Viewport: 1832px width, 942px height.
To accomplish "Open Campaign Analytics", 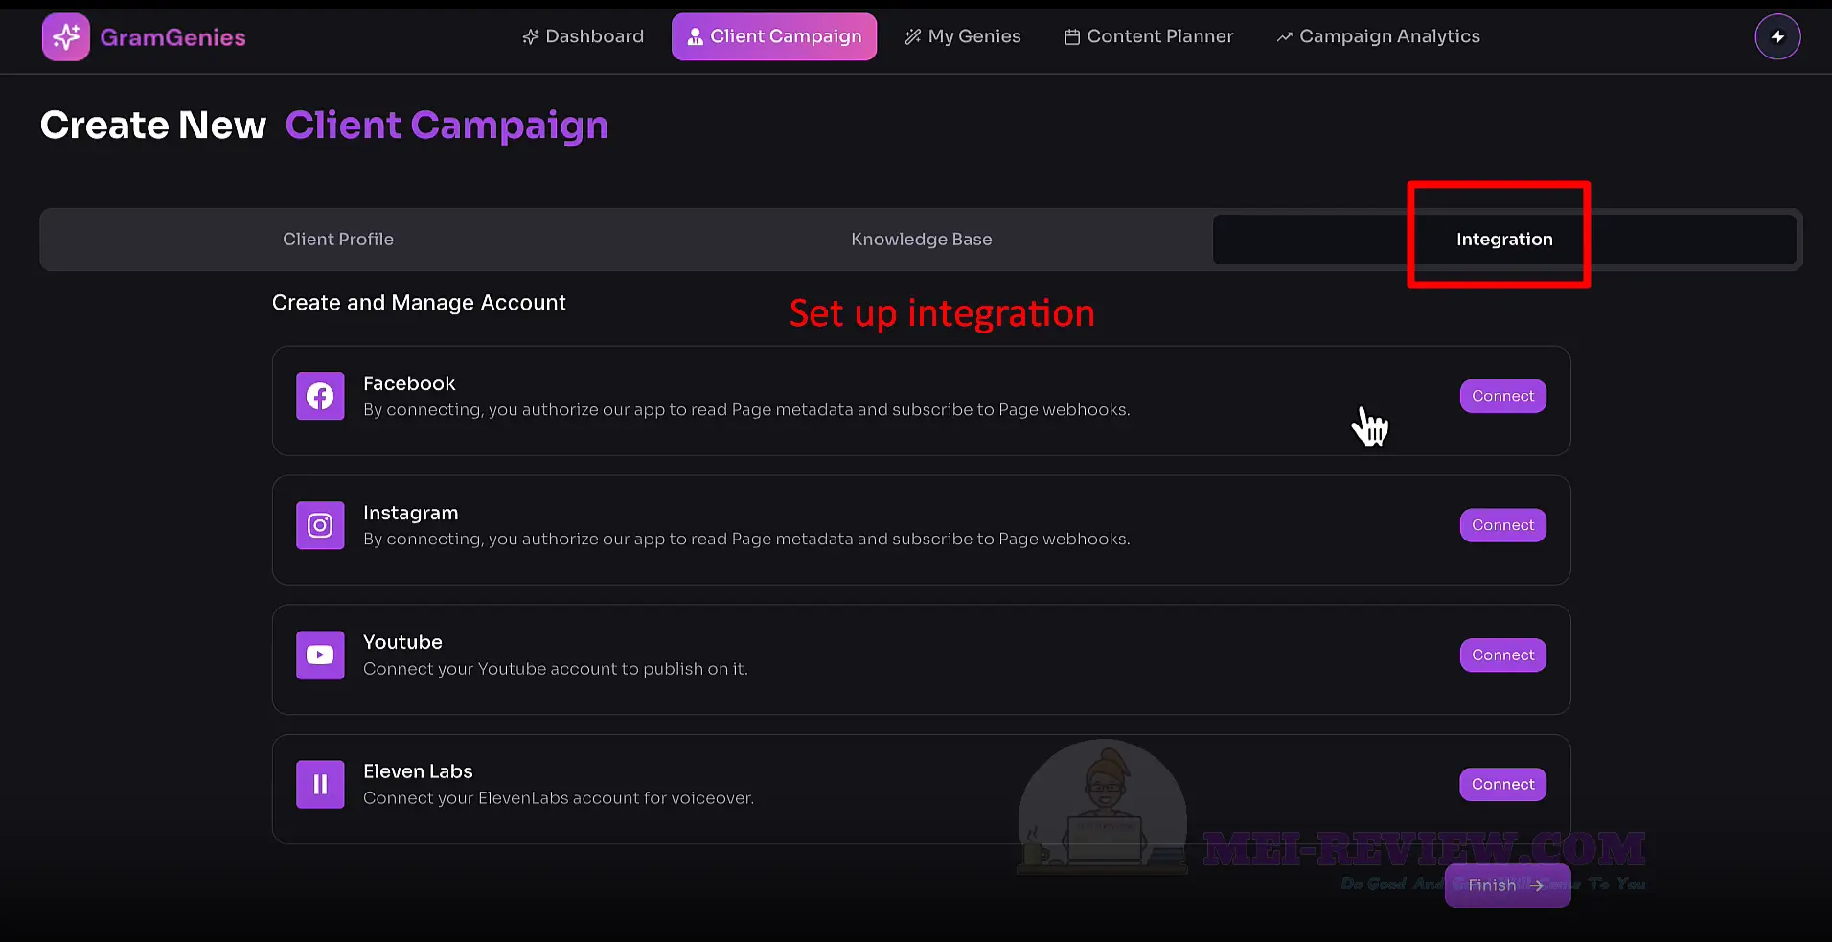I will [x=1378, y=36].
